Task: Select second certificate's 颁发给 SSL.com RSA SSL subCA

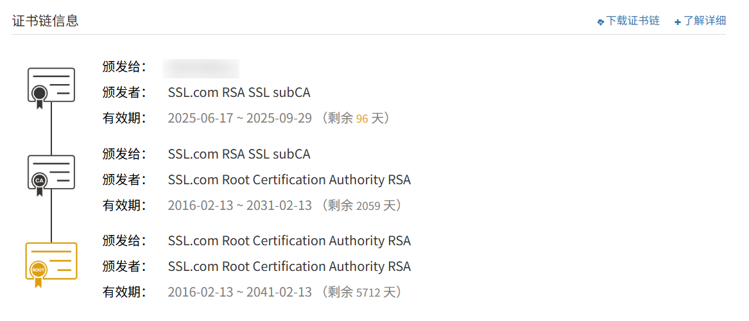Action: click(x=239, y=154)
